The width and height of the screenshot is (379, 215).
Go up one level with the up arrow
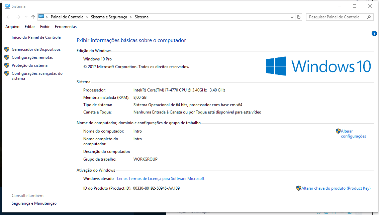click(33, 17)
